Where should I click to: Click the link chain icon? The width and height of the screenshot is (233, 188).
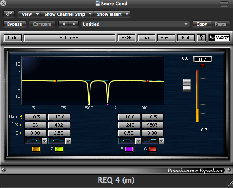coord(9,14)
